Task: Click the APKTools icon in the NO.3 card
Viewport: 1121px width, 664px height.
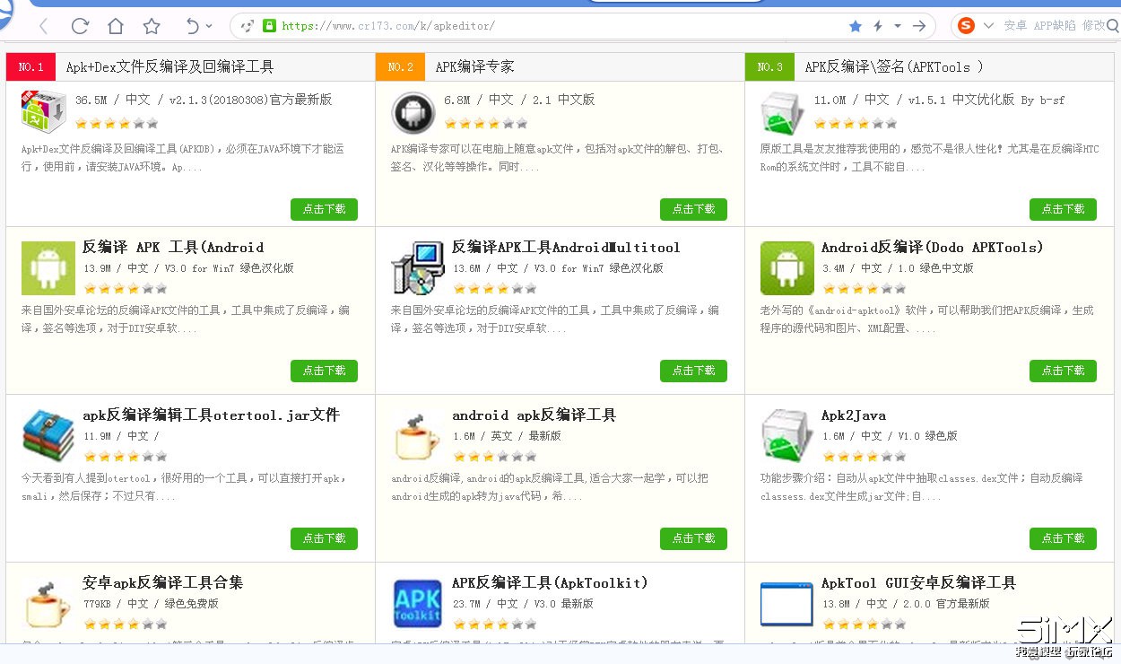Action: [782, 113]
